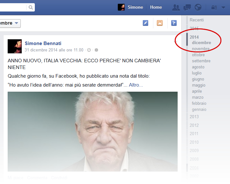230x184 pixels.
Task: Click Commenta under the post
Action: tap(37, 178)
